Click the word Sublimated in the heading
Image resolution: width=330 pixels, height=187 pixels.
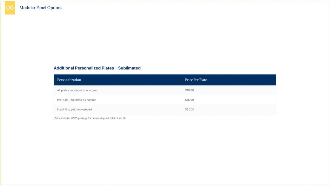coord(129,68)
